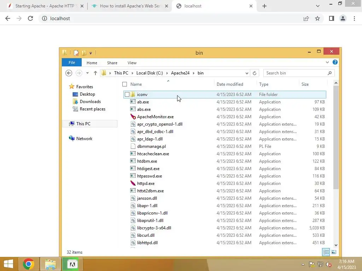Select Network in the navigation pane
Viewport: 362px width, 271px height.
coord(84,138)
